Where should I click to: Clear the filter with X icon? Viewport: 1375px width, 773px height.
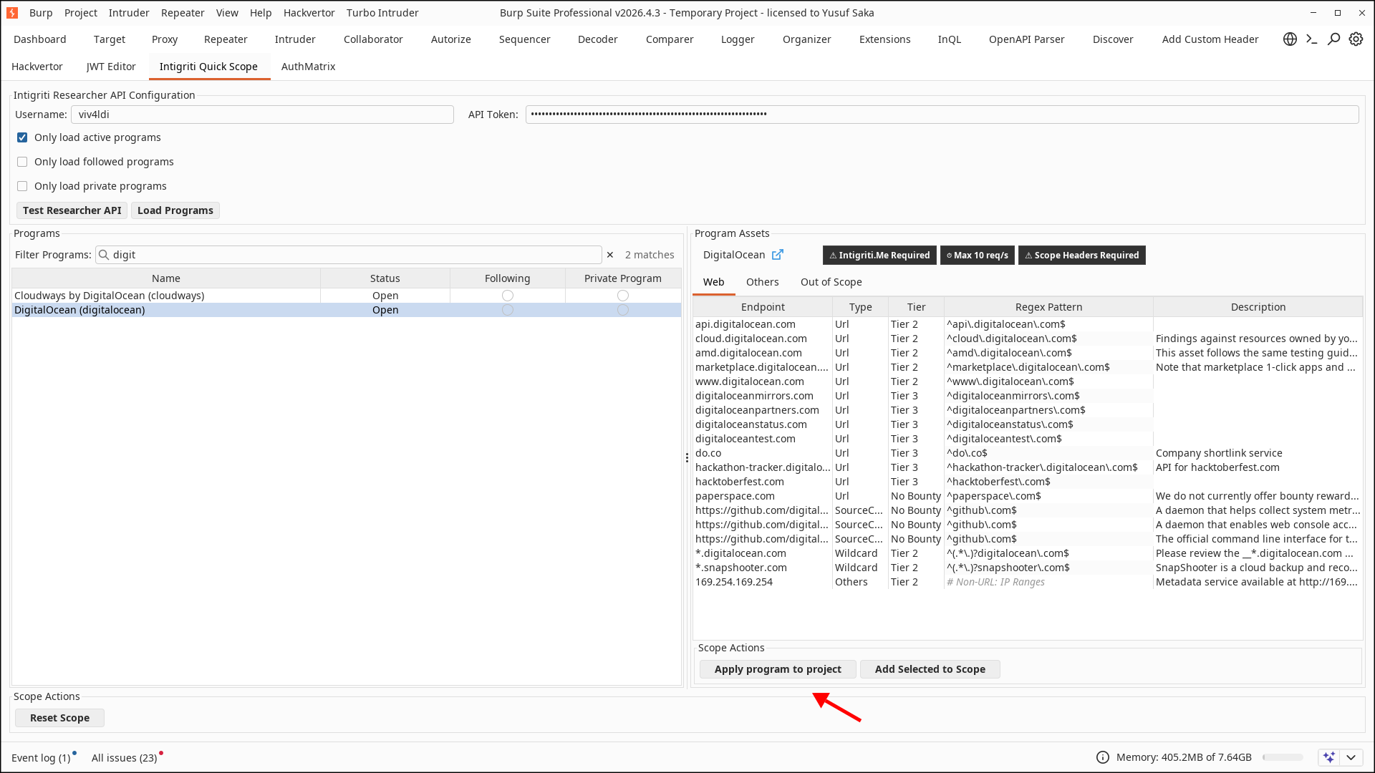point(610,255)
